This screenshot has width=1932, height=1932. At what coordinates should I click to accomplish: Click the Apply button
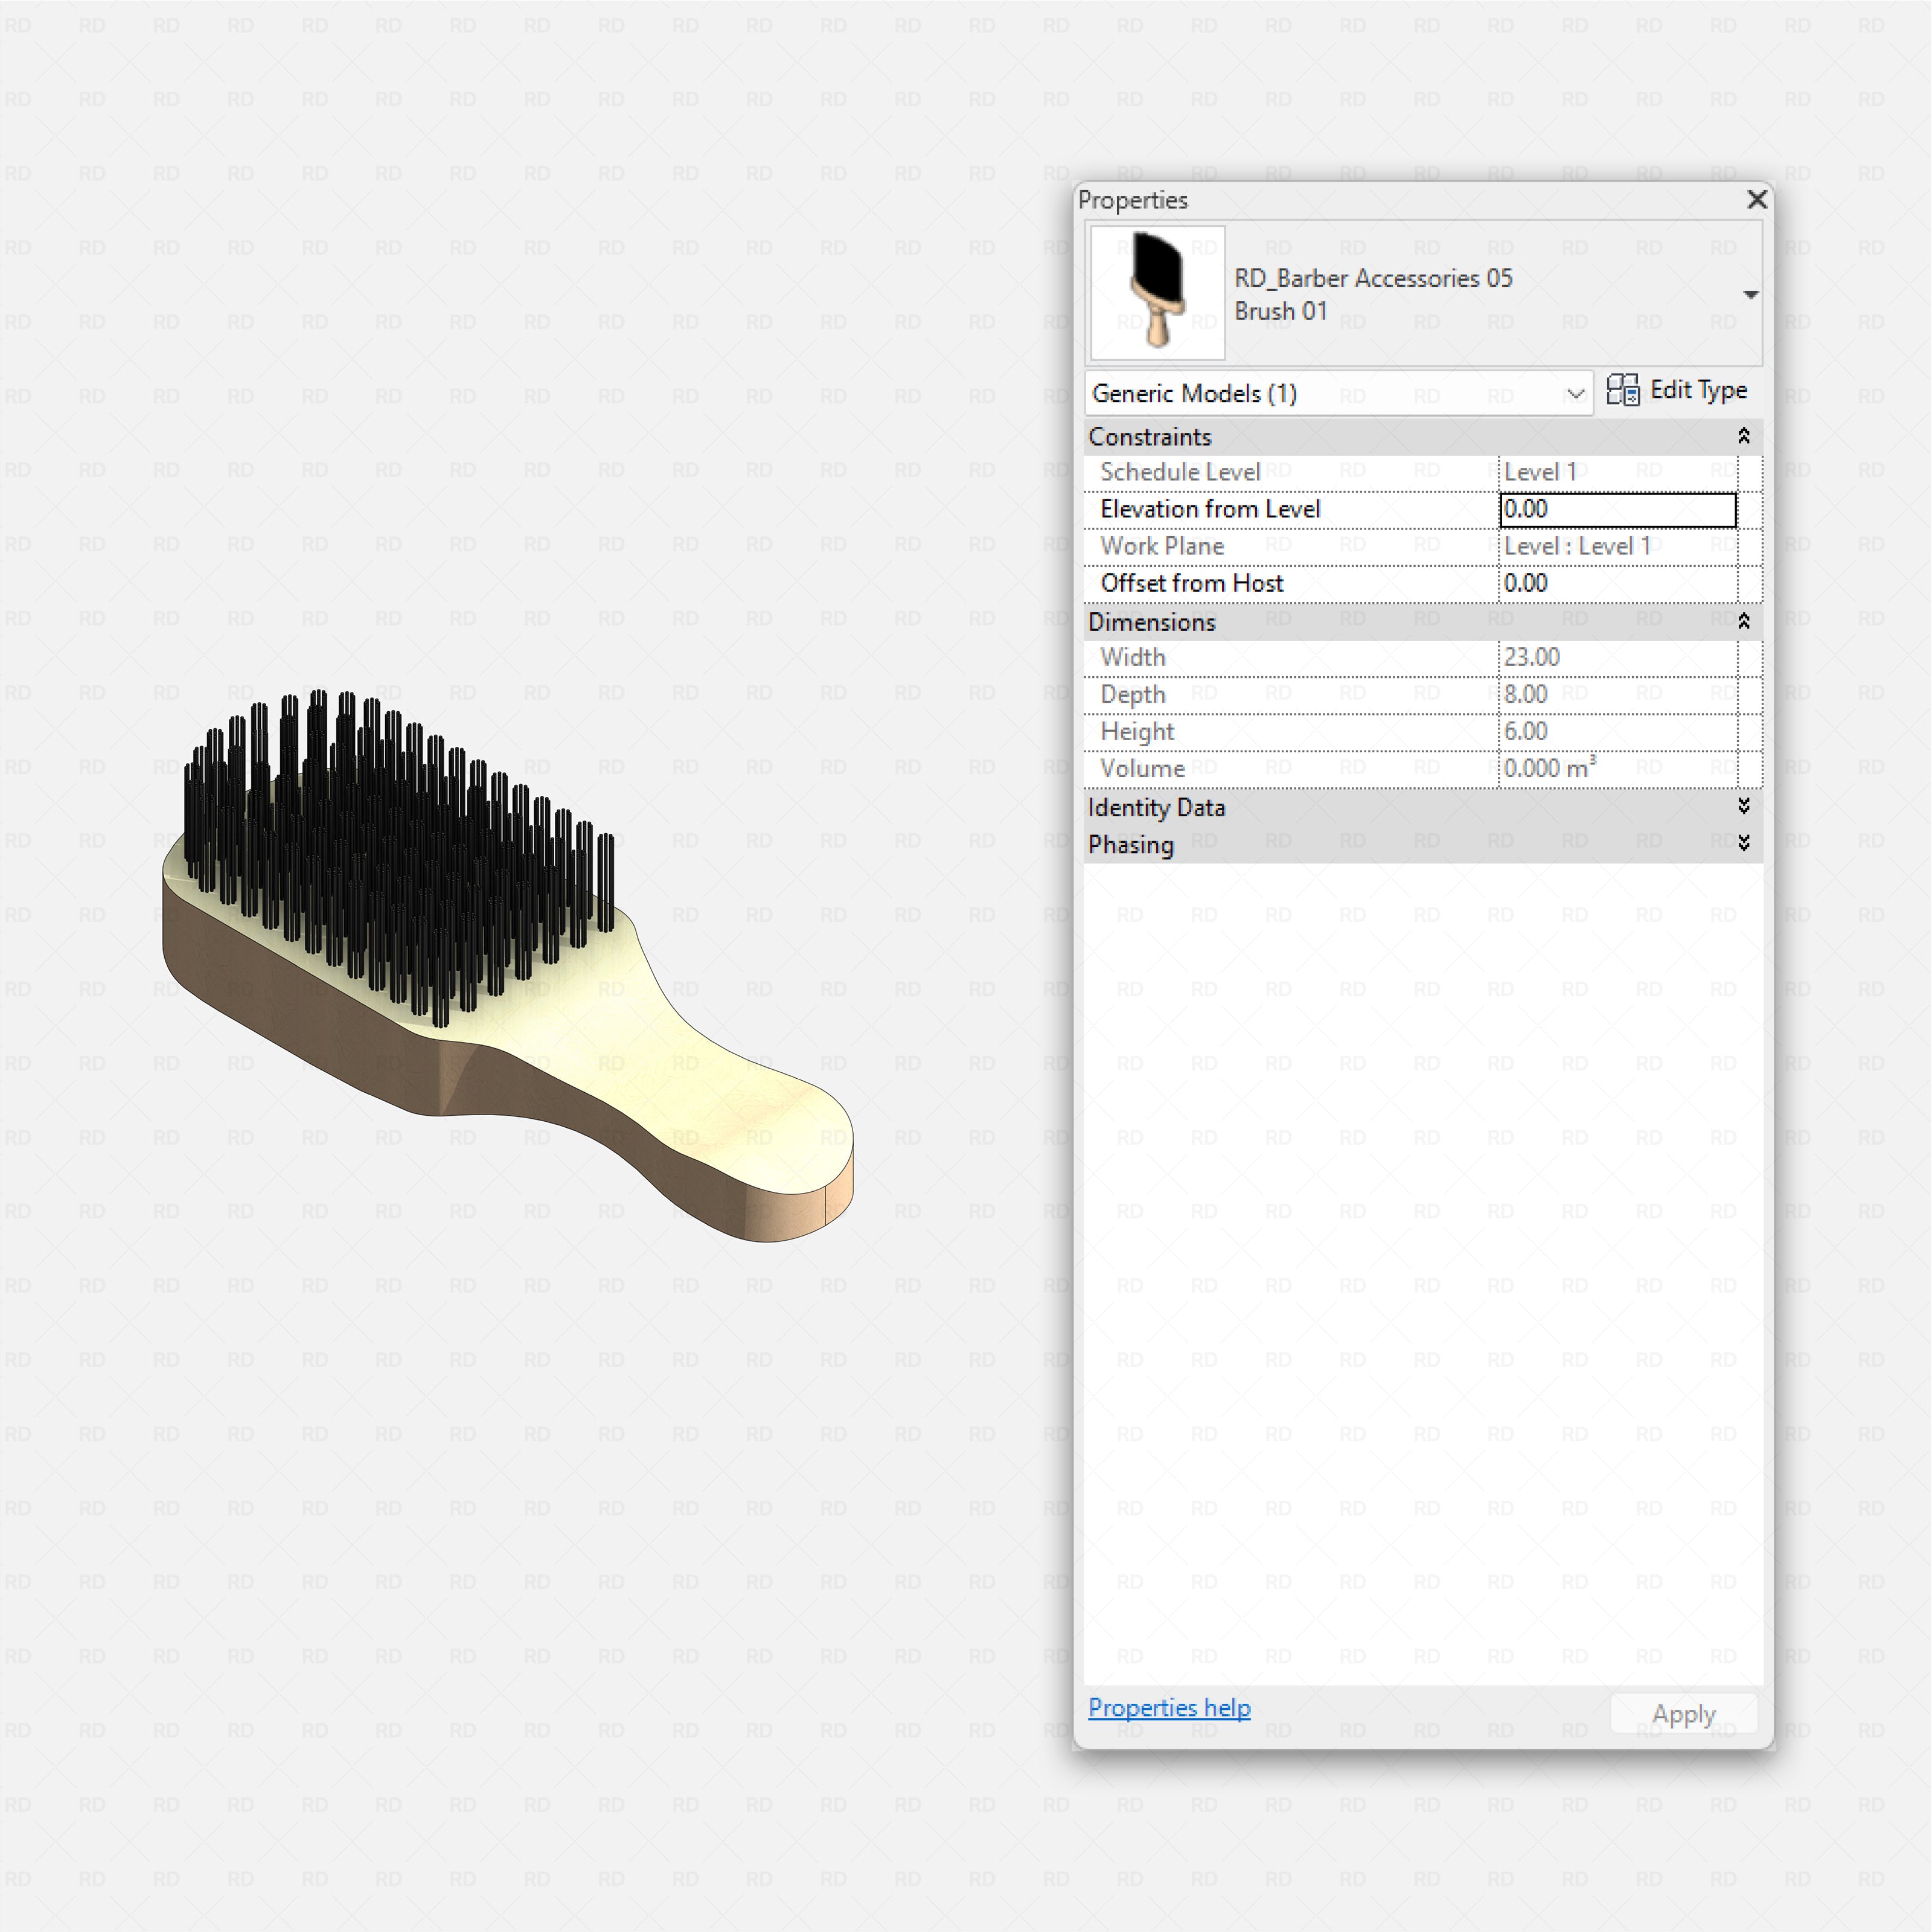[x=1683, y=1713]
